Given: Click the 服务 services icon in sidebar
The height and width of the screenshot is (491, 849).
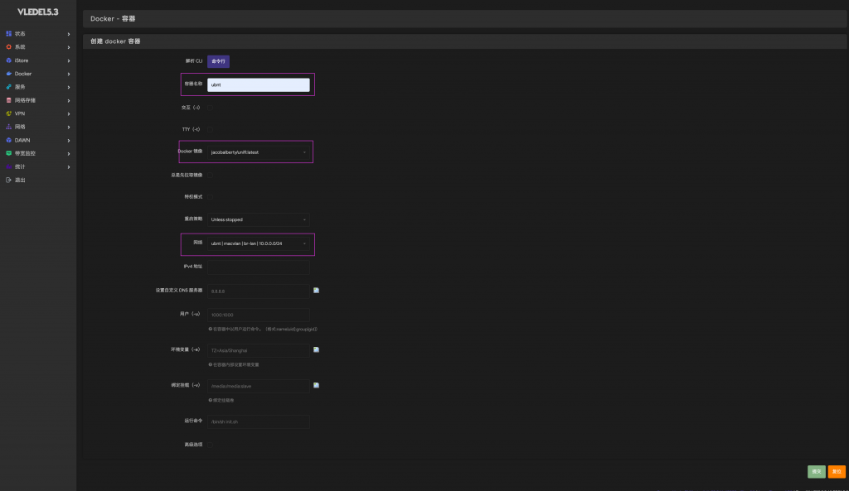Looking at the screenshot, I should click(x=8, y=87).
